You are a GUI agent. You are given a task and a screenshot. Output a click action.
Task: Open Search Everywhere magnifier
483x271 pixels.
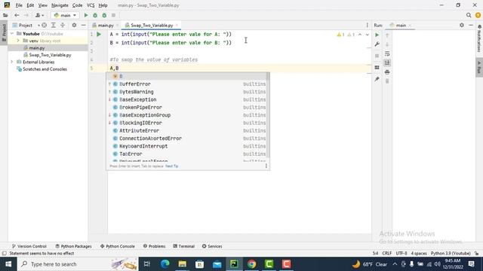(x=469, y=15)
